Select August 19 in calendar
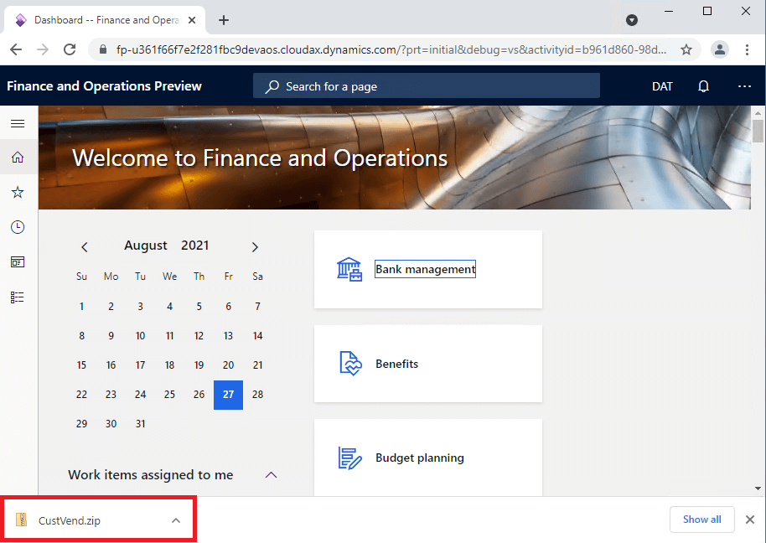Viewport: 766px width, 543px height. click(199, 365)
